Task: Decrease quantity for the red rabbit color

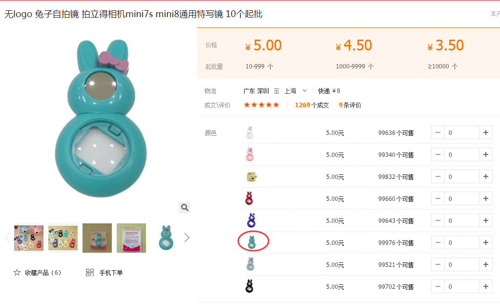Action: pos(438,198)
